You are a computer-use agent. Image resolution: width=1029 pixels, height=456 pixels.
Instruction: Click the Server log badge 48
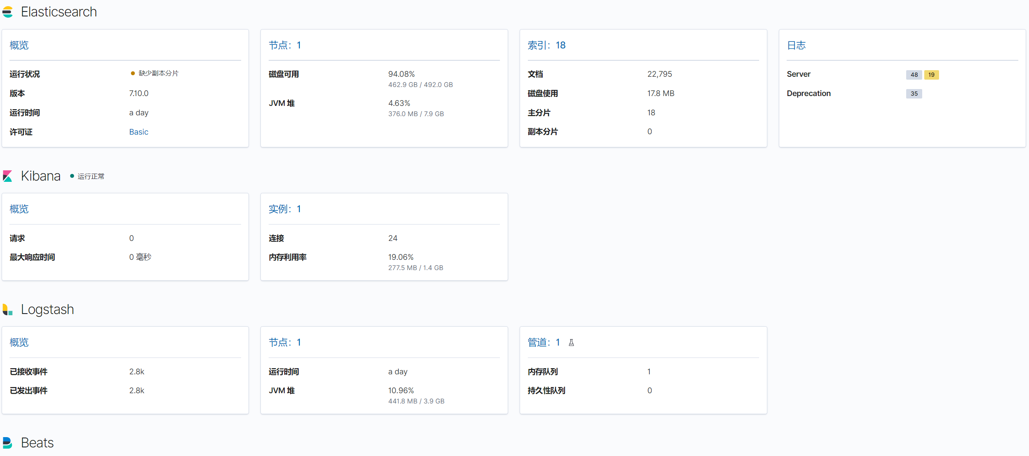pos(914,75)
